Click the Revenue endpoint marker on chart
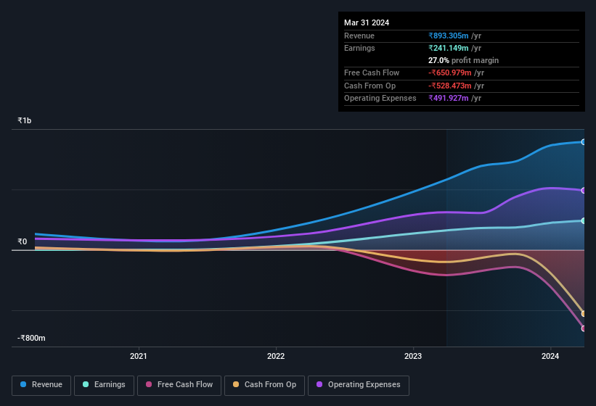 coord(584,142)
